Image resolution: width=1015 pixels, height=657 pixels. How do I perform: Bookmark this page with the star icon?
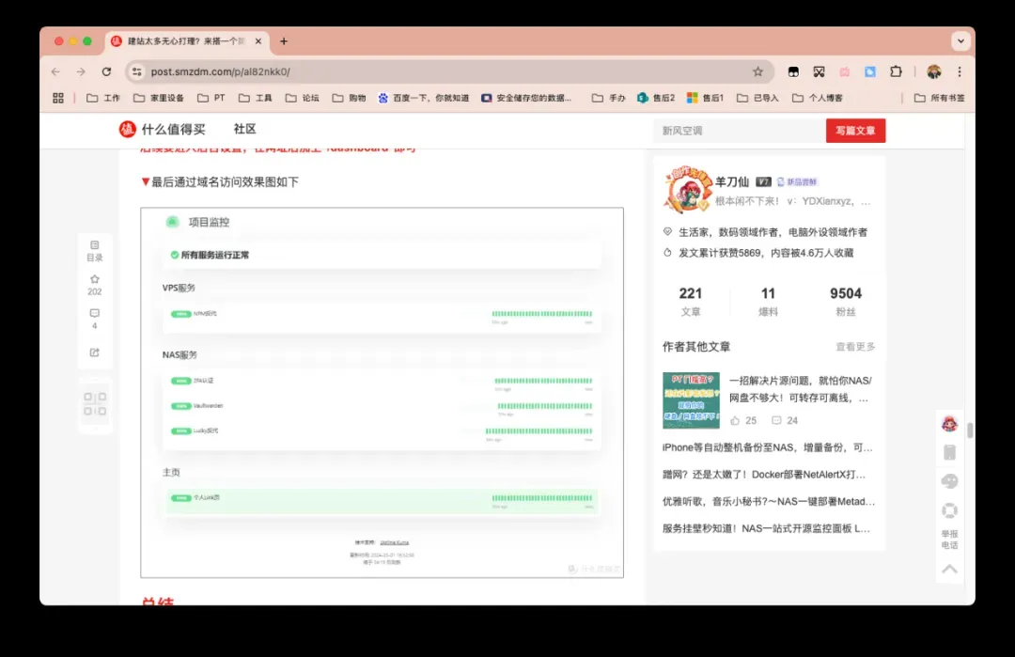coord(757,71)
